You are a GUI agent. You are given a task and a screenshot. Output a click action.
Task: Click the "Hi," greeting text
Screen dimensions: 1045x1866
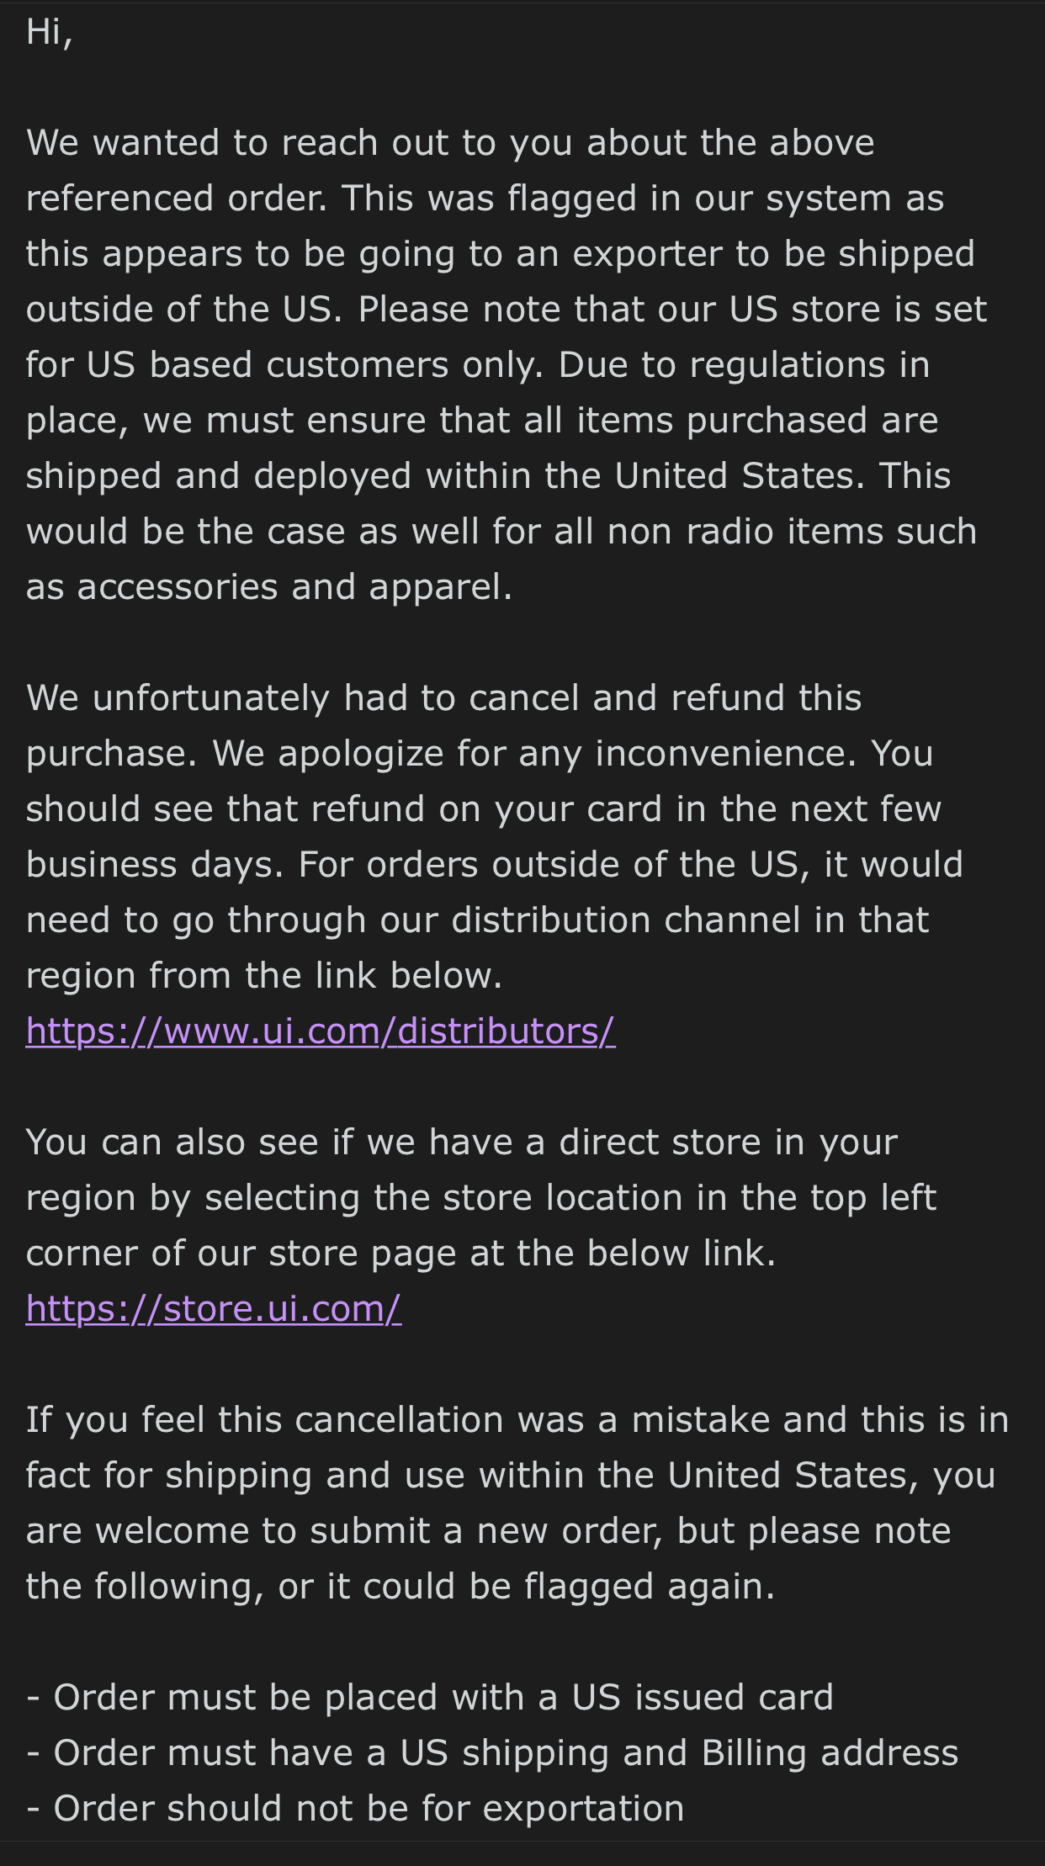click(50, 33)
